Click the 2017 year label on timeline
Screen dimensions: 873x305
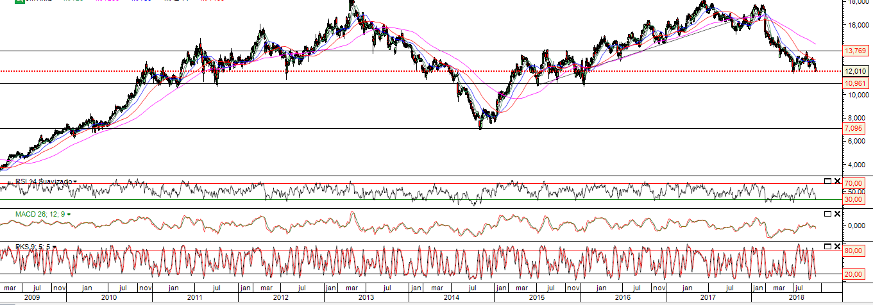pos(708,297)
